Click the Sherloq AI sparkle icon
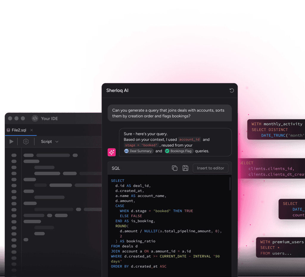Viewport: 305px width, 277px height. [111, 152]
